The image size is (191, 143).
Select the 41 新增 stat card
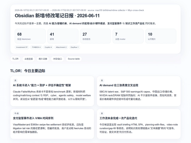click(x=63, y=36)
